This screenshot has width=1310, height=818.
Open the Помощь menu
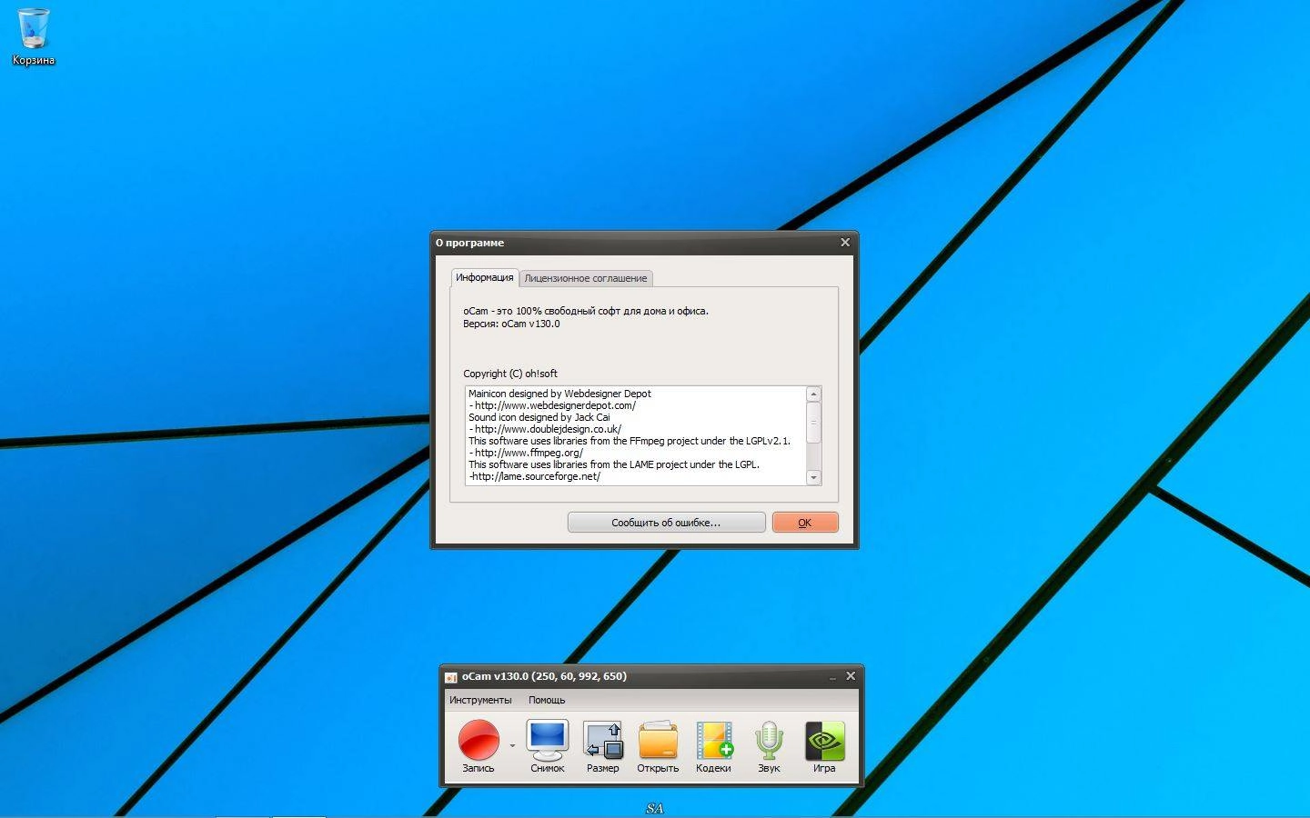(x=547, y=700)
